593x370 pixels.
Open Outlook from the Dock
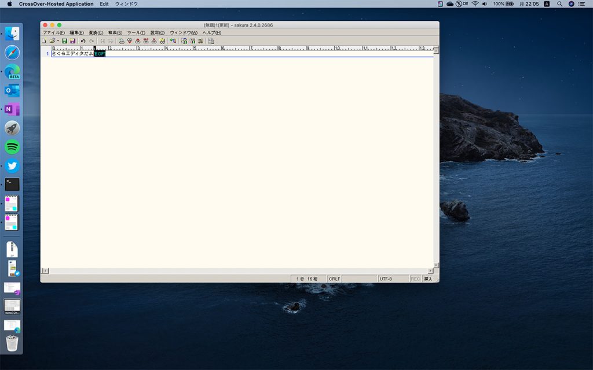click(x=12, y=90)
